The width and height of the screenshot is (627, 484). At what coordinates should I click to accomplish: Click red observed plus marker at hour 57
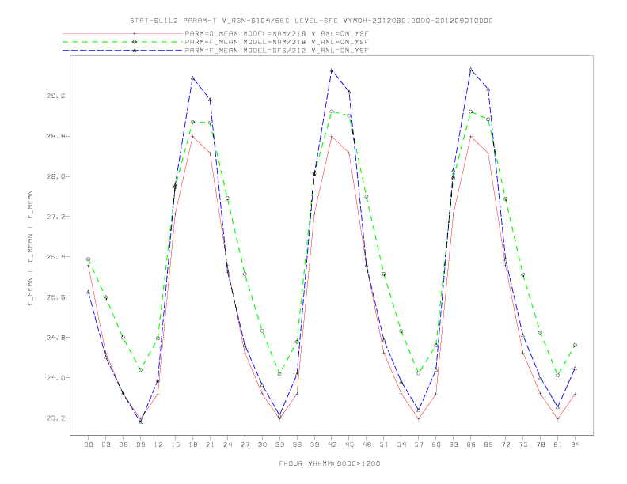tap(419, 419)
